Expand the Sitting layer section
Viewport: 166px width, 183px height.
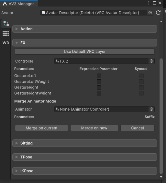click(x=85, y=143)
